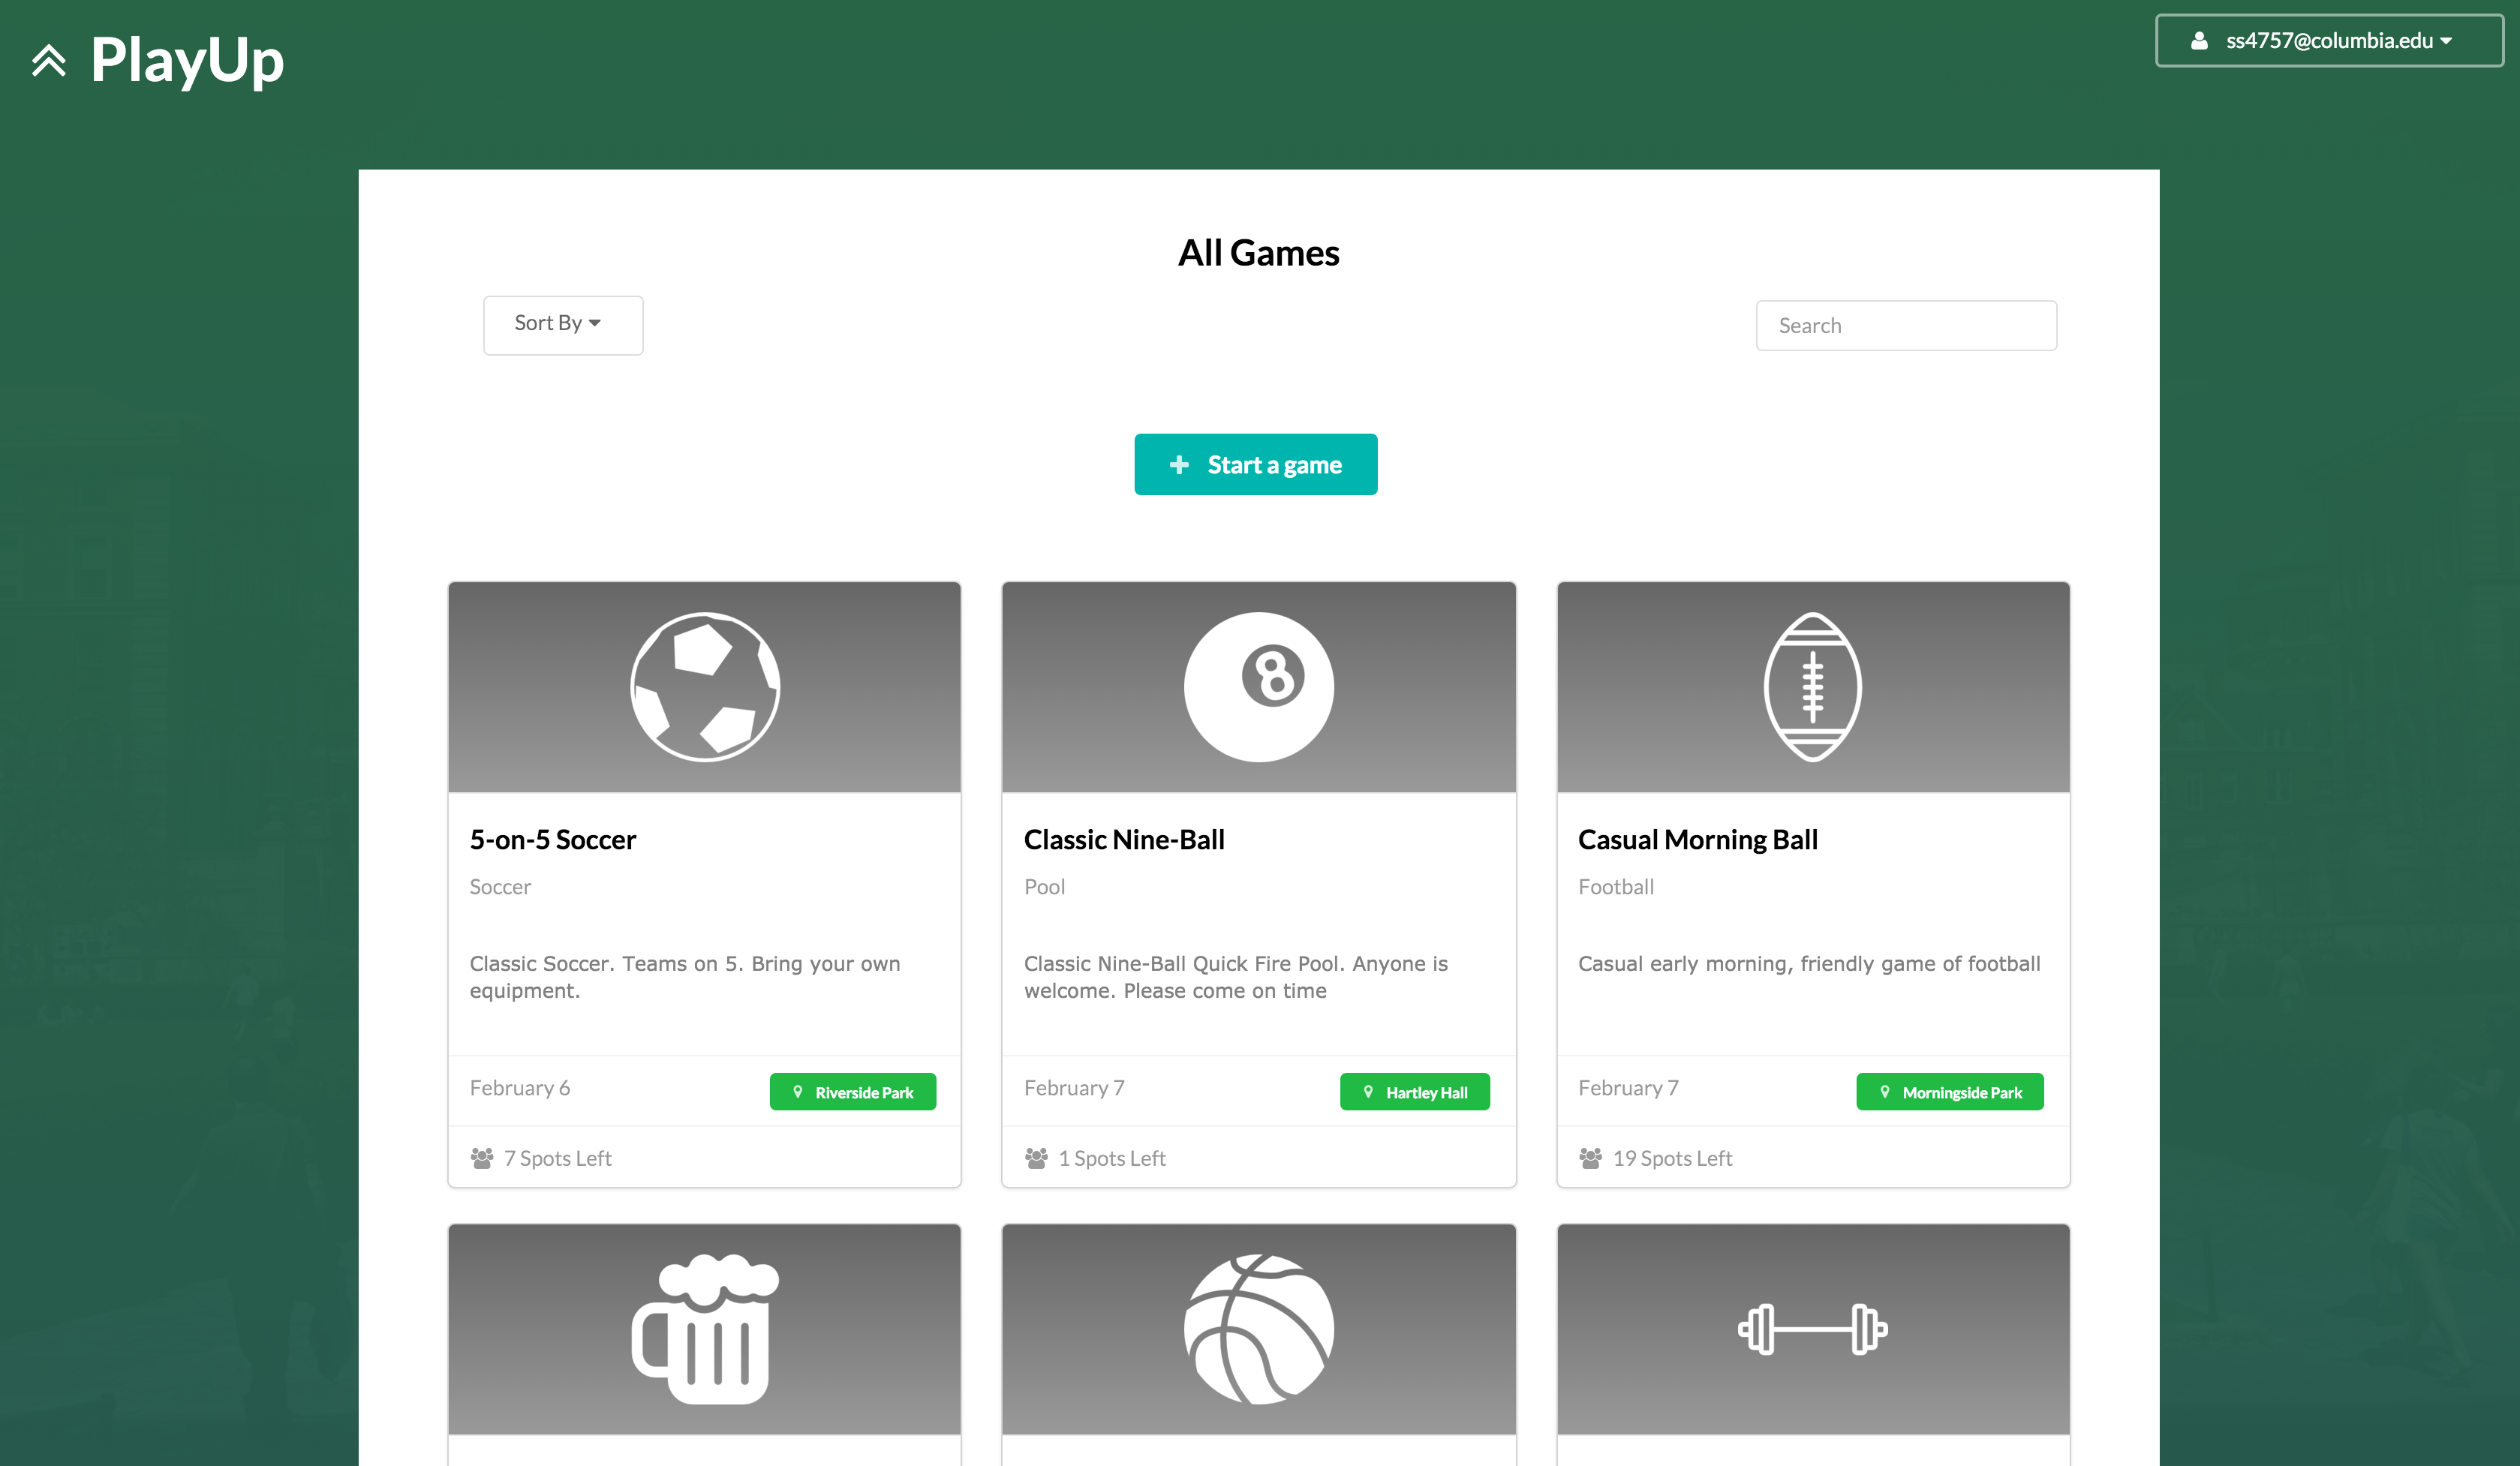This screenshot has width=2520, height=1466.
Task: Click the beer mug icon
Action: point(705,1328)
